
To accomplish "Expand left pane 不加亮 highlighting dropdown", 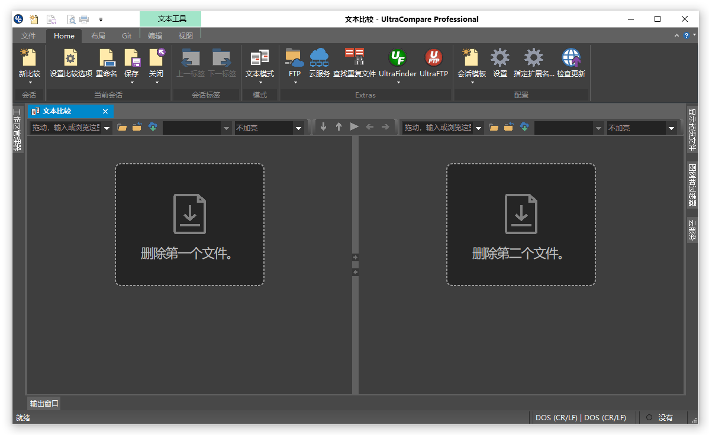I will pyautogui.click(x=298, y=128).
